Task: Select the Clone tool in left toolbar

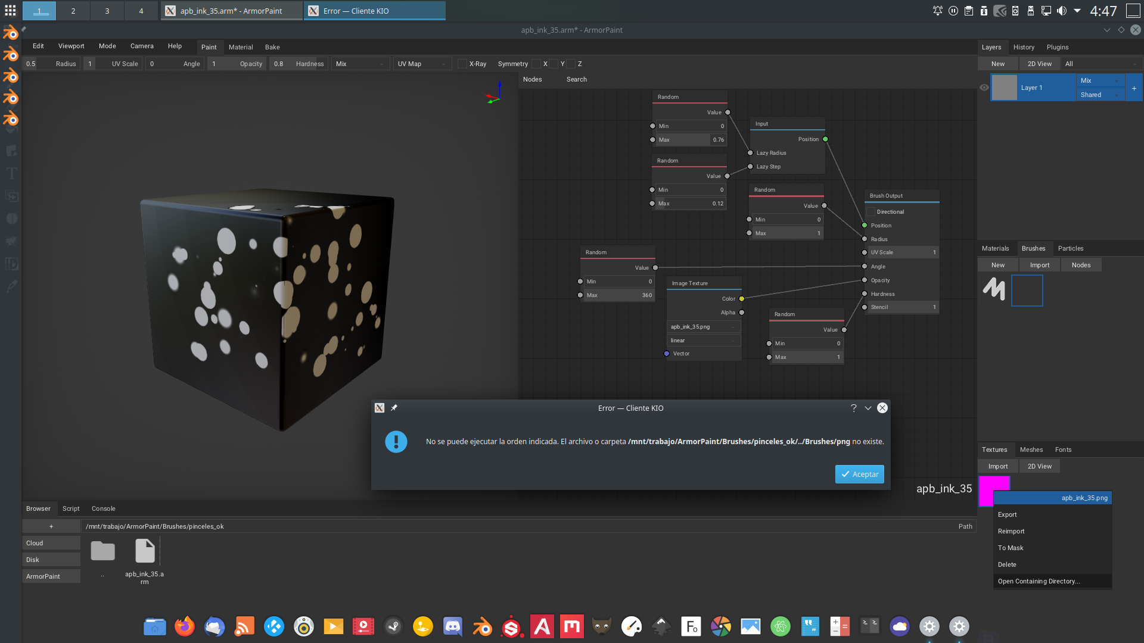Action: 11,196
